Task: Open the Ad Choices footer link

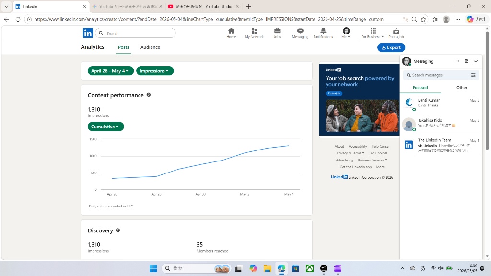Action: [379, 153]
